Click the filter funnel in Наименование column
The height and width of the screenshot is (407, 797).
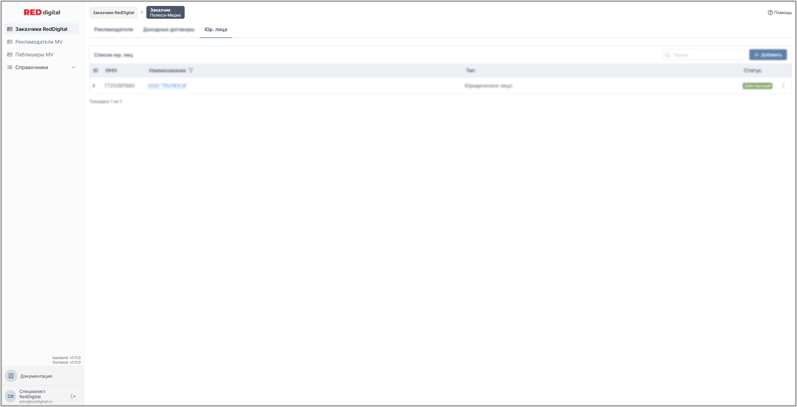click(x=191, y=70)
